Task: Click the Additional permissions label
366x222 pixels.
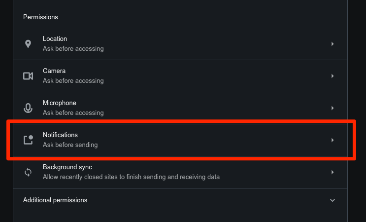Action: 55,200
